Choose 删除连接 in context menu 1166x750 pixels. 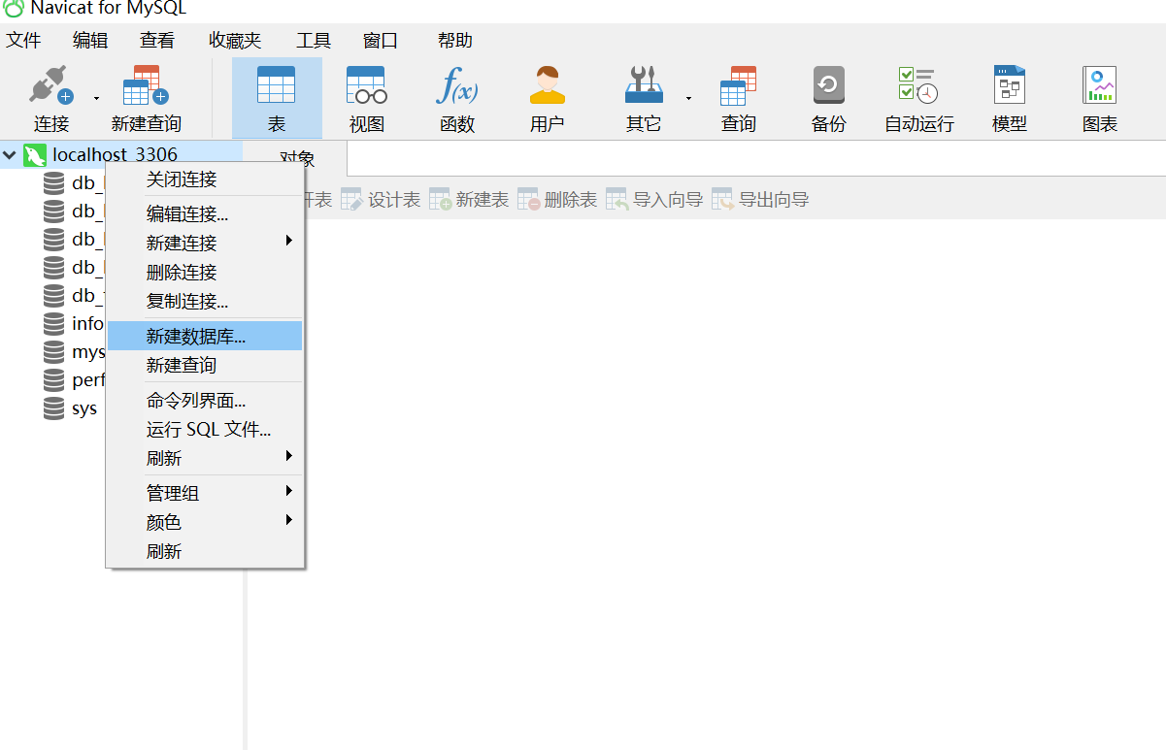coord(205,273)
